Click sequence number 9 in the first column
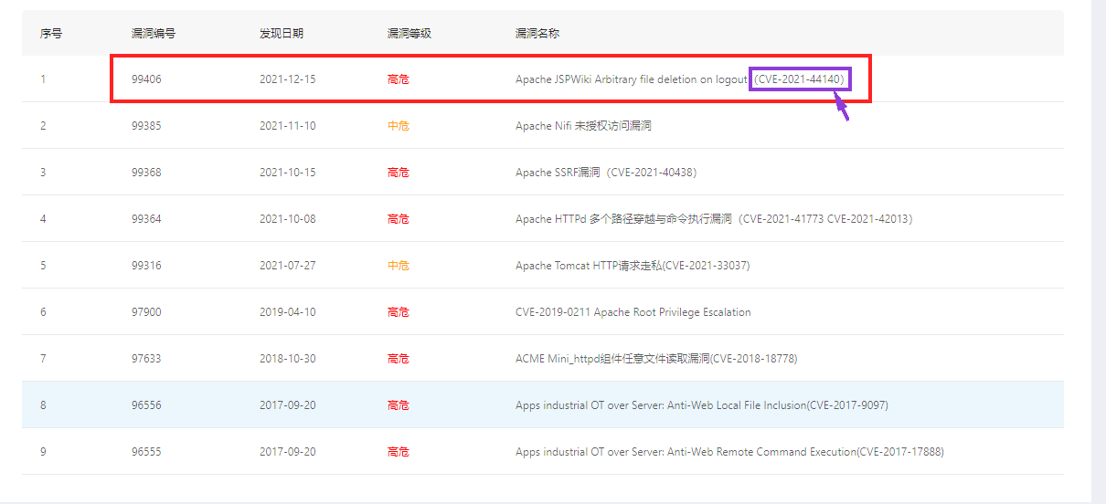The width and height of the screenshot is (1106, 504). coord(43,452)
